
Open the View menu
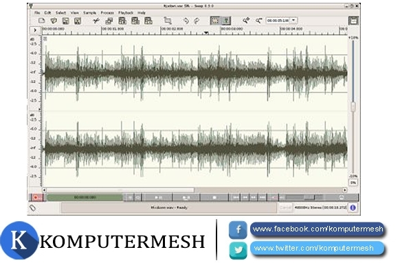pos(74,12)
